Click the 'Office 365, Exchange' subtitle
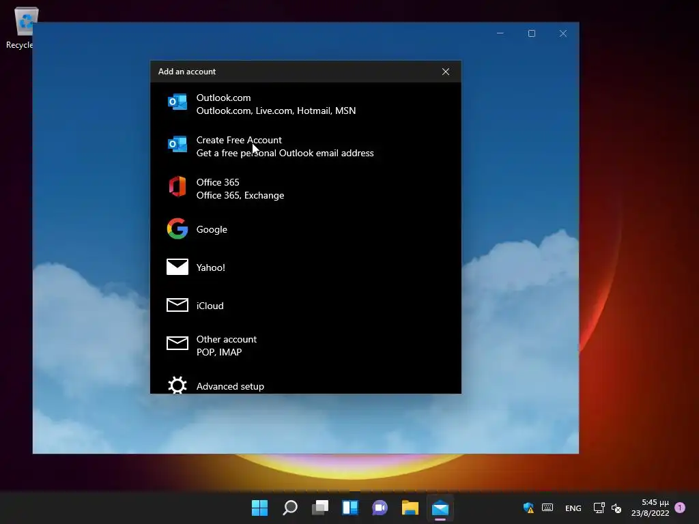This screenshot has height=524, width=699. click(x=240, y=195)
